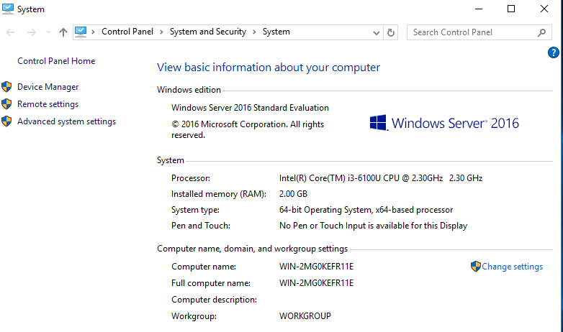563x332 pixels.
Task: Click the 2.00 GB installed memory value
Action: pyautogui.click(x=293, y=194)
